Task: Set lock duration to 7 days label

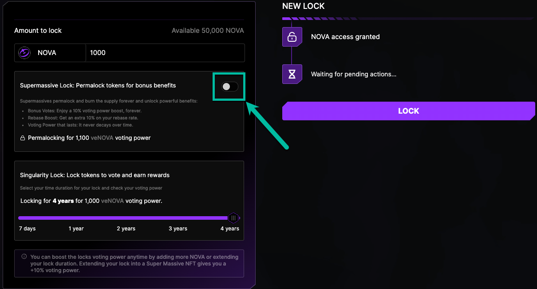Action: [x=27, y=229]
